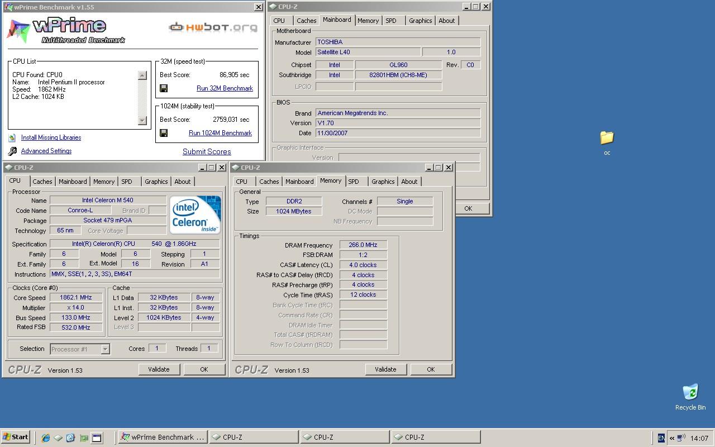Image resolution: width=715 pixels, height=447 pixels.
Task: Click the BIOS date 11/30/2007 field
Action: (398, 133)
